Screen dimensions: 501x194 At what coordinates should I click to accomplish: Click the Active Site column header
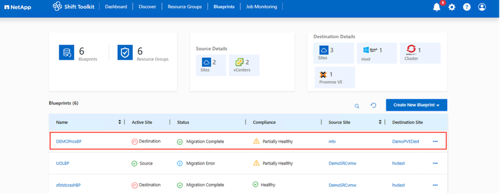142,122
